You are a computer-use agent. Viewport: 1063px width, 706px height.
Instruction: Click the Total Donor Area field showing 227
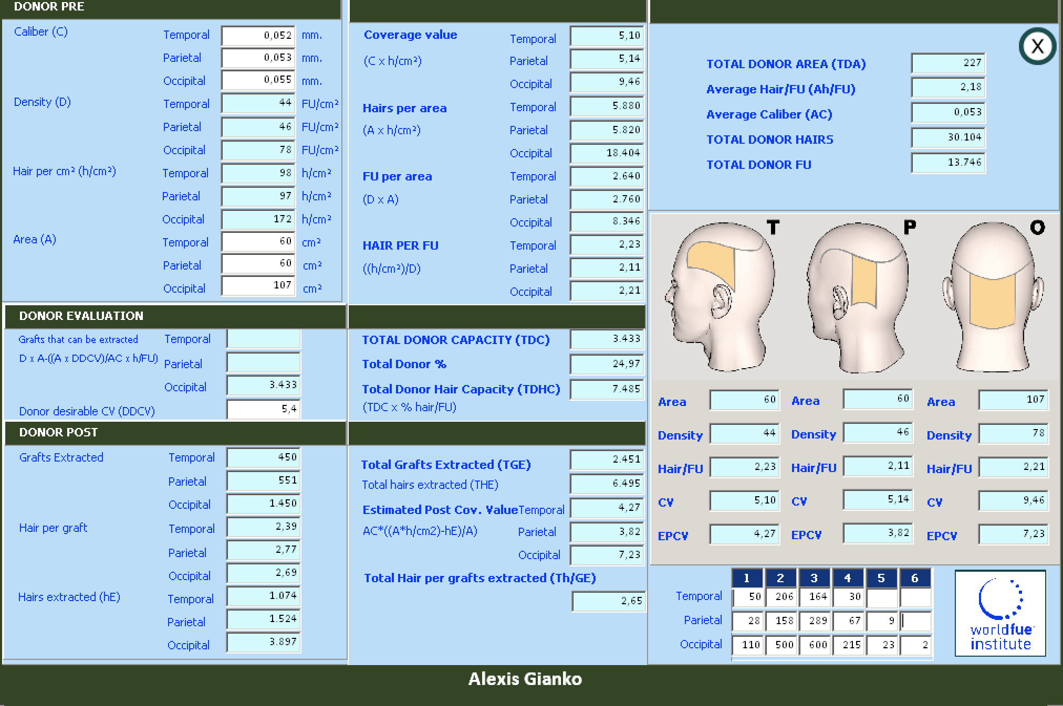tap(947, 63)
